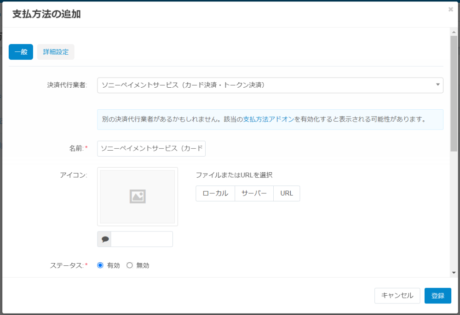Choose URL as file source

pyautogui.click(x=287, y=193)
